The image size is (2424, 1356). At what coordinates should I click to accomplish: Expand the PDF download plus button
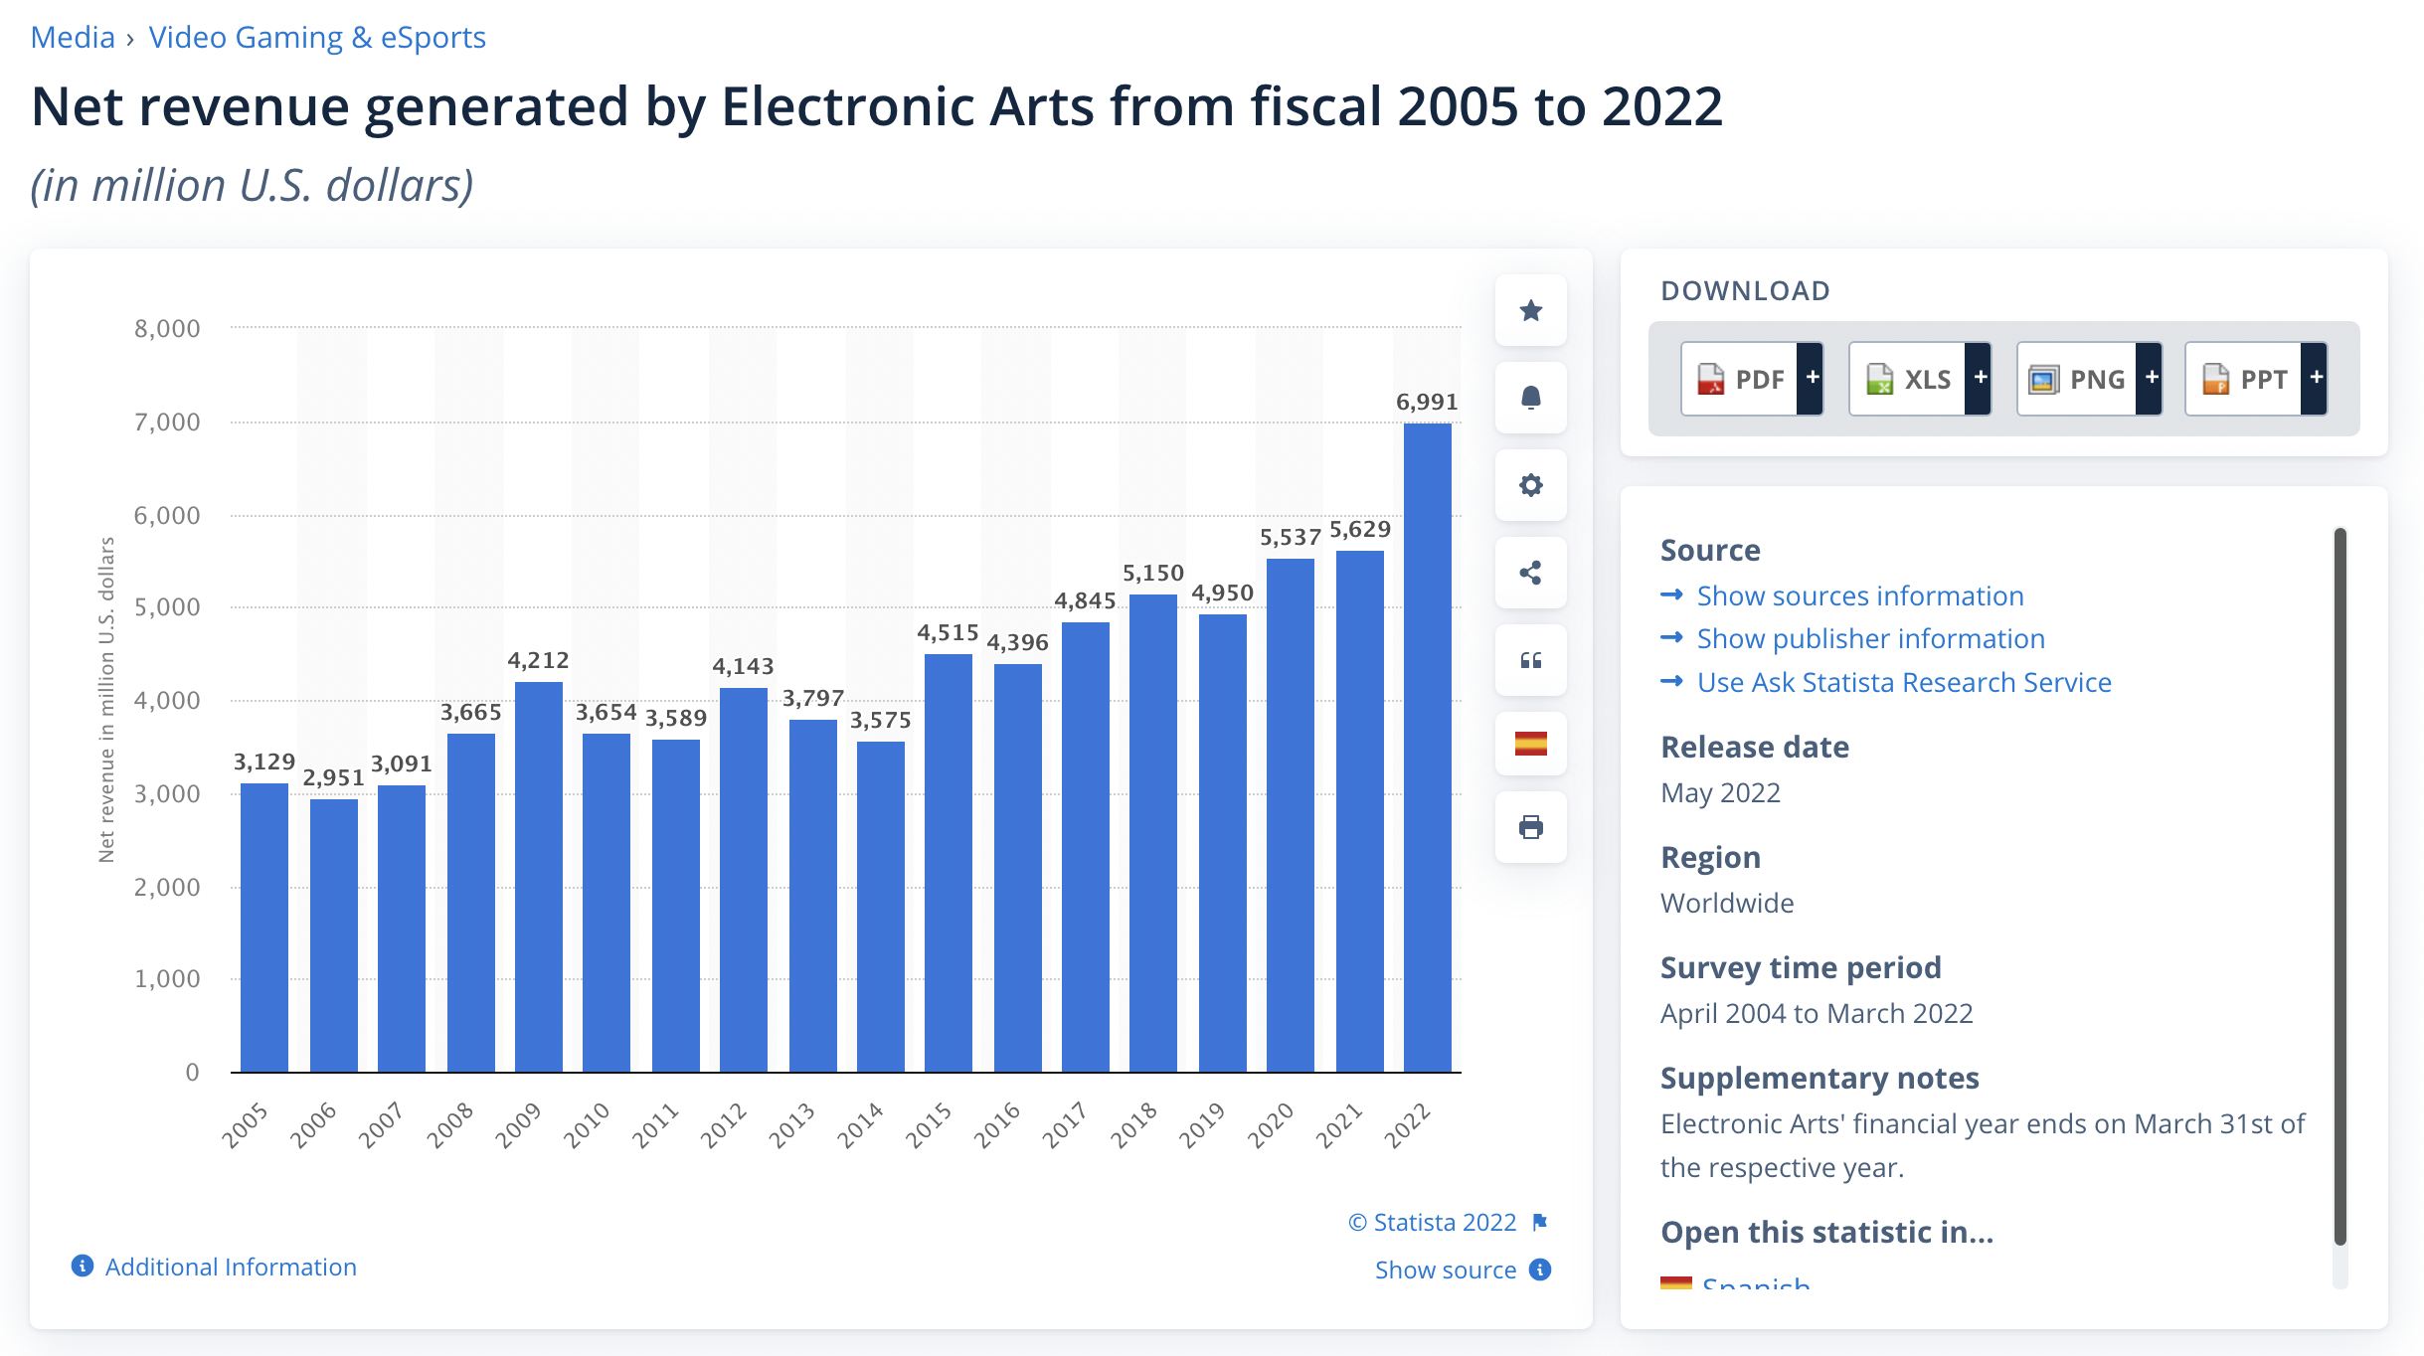1812,378
